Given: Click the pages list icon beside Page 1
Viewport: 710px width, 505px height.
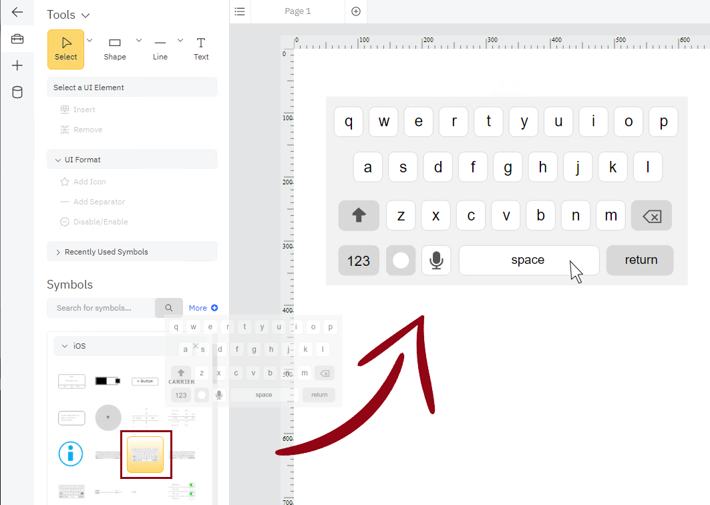Looking at the screenshot, I should click(240, 11).
